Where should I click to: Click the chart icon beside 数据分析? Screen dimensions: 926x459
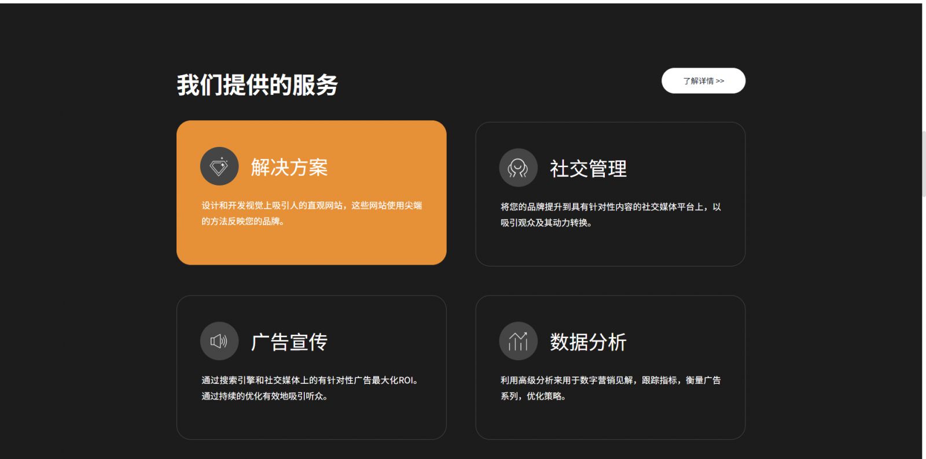tap(518, 341)
